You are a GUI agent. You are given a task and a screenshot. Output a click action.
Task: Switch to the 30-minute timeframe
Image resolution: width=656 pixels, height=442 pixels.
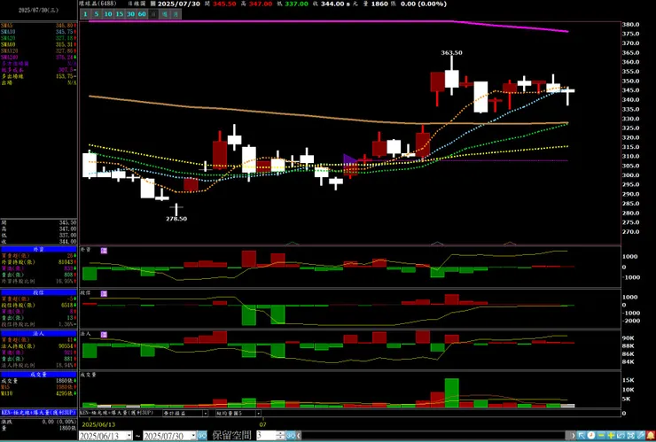pos(130,14)
